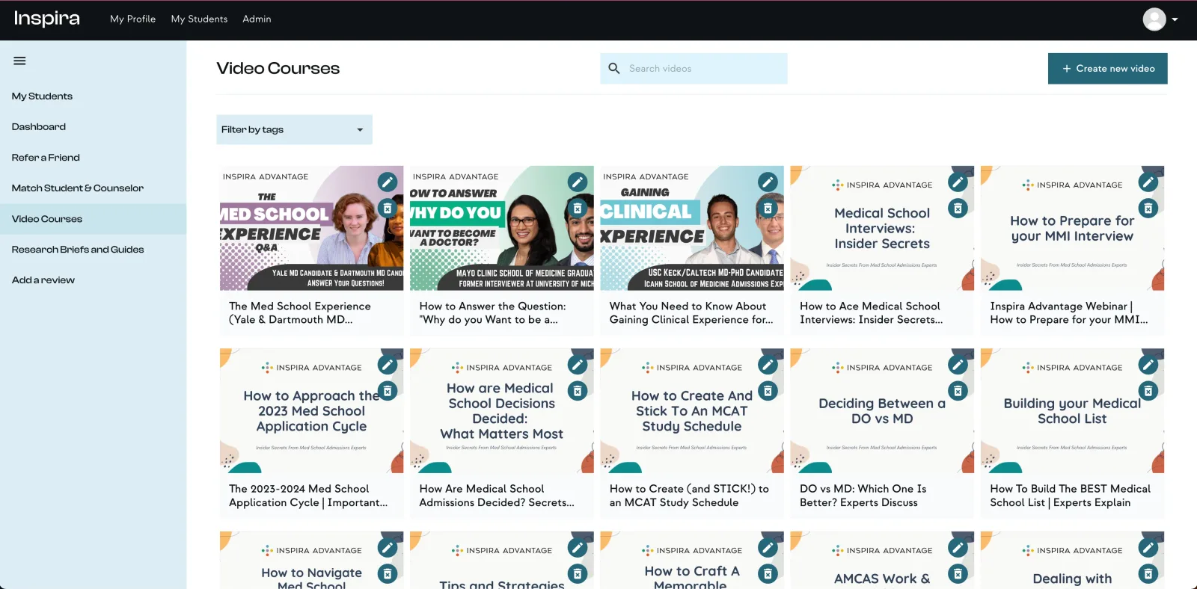
Task: Open My Profile in top navigation
Action: click(x=132, y=19)
